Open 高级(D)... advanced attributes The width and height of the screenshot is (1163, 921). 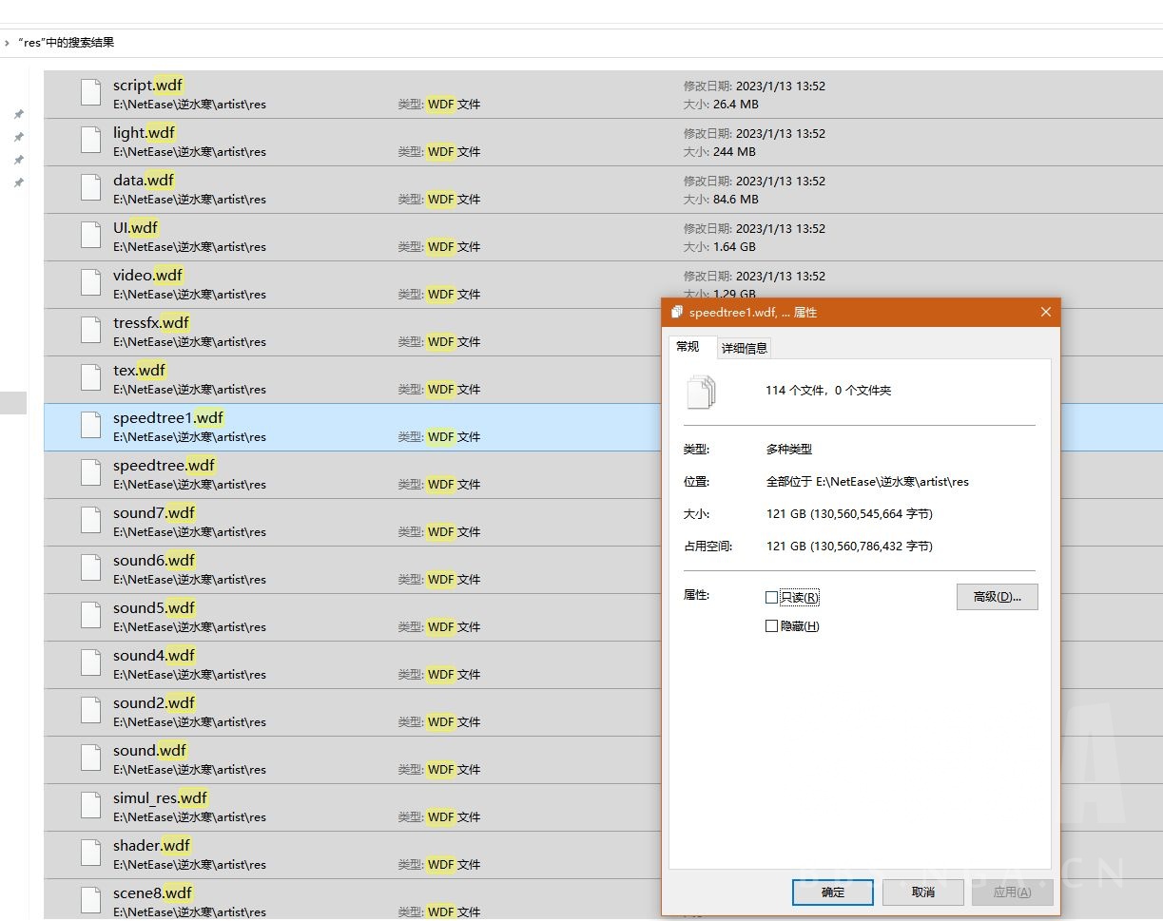click(x=996, y=597)
